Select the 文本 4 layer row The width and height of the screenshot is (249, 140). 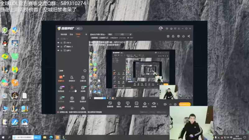[x=72, y=43]
